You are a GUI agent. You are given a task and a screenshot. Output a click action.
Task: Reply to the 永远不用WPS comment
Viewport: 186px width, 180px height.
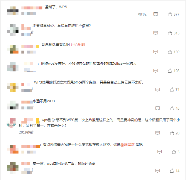pos(158,108)
